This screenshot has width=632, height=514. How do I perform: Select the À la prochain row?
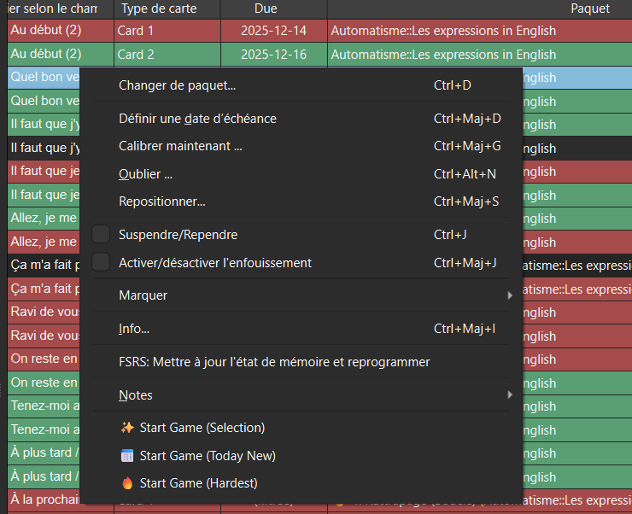coord(44,499)
